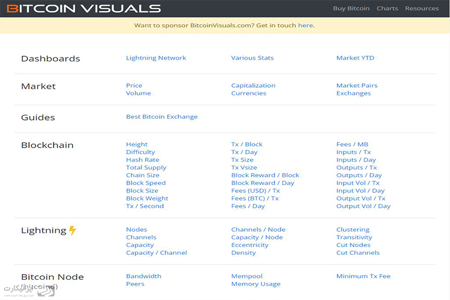Open the Block Speed link
450x300 pixels.
(146, 183)
